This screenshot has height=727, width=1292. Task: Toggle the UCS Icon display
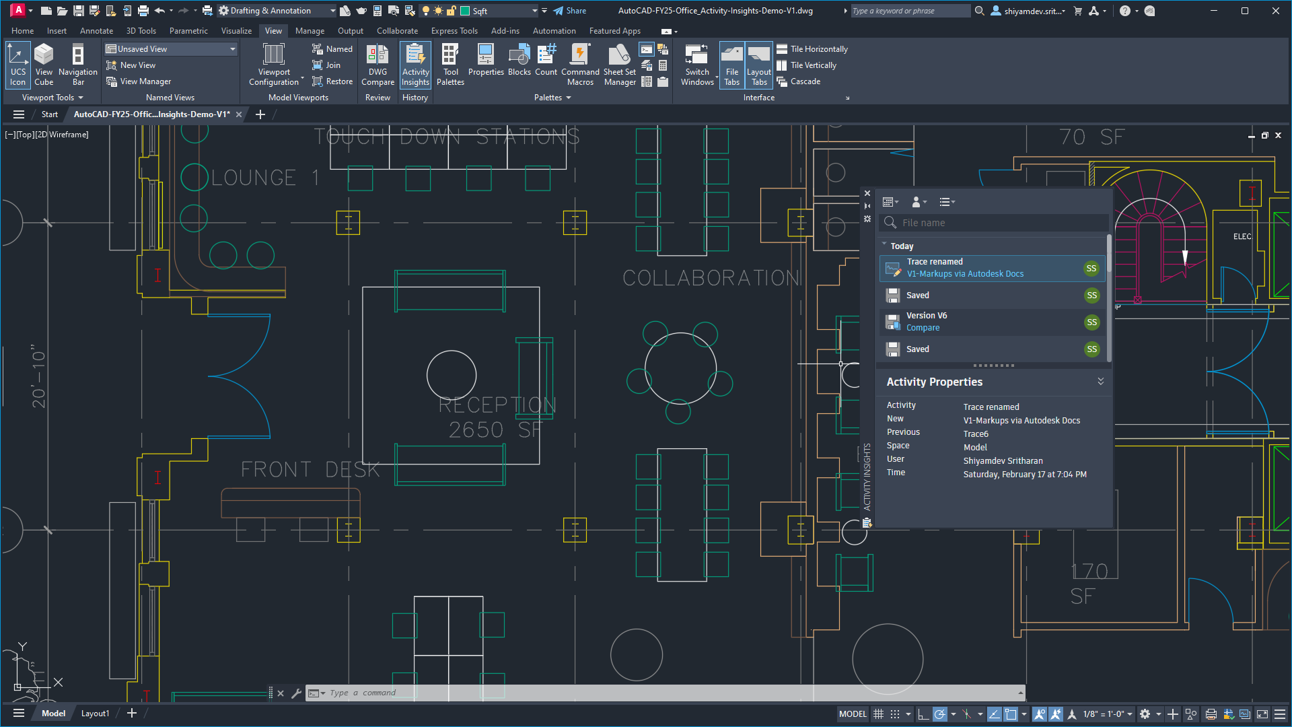(18, 65)
